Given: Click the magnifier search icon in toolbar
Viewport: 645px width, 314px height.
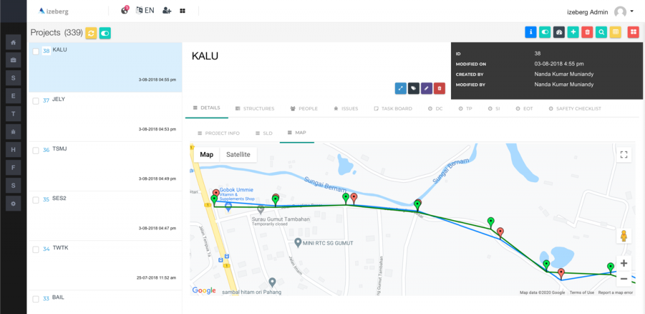Looking at the screenshot, I should pos(602,32).
